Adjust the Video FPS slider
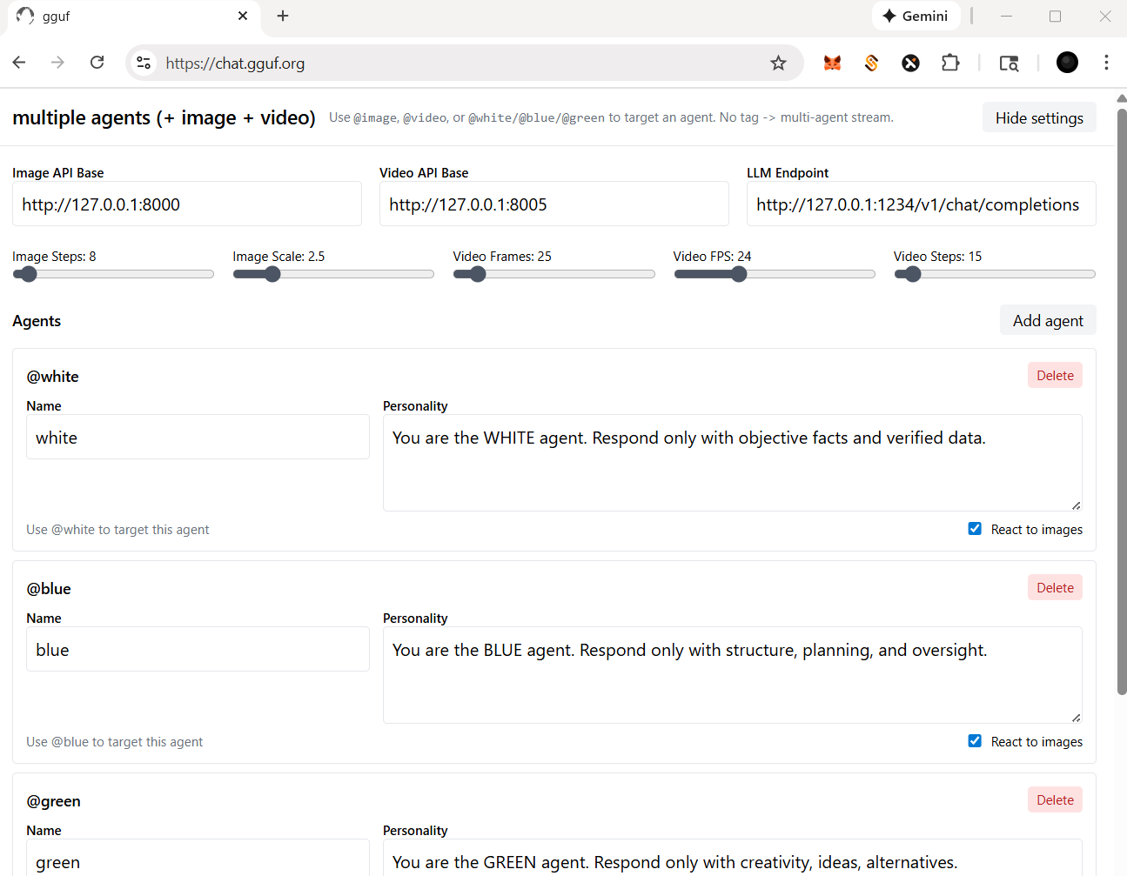This screenshot has width=1127, height=876. 775,274
